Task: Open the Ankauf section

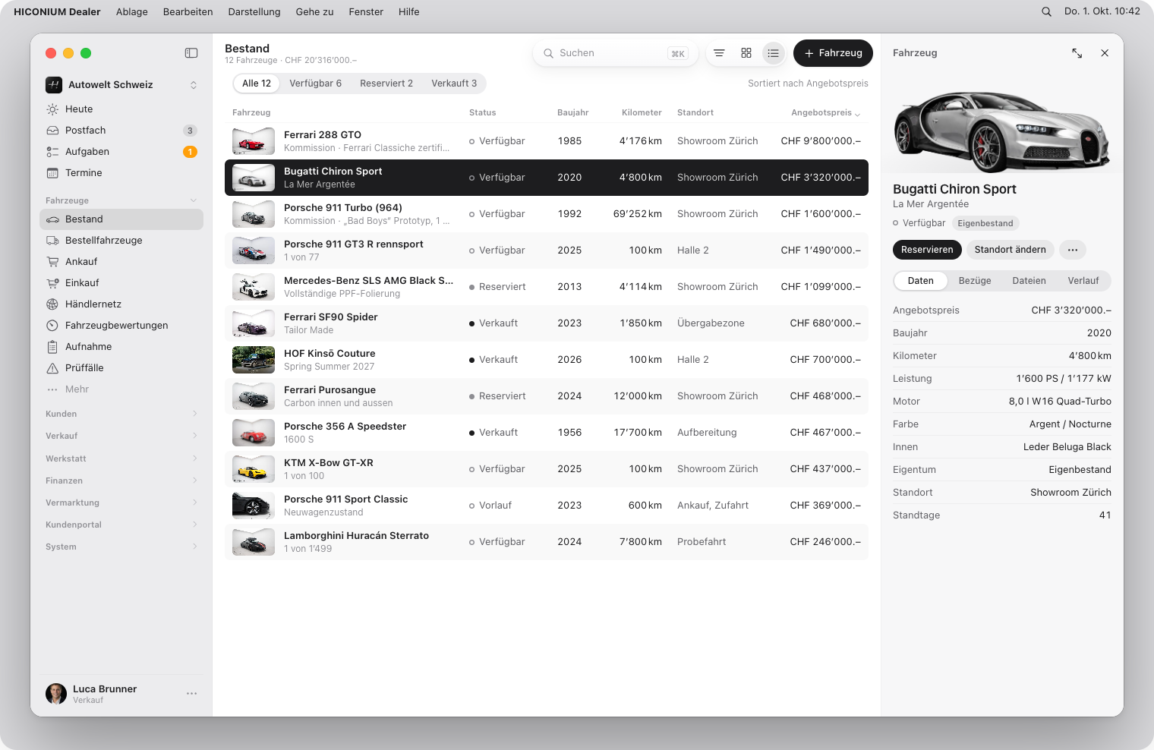Action: coord(121,262)
